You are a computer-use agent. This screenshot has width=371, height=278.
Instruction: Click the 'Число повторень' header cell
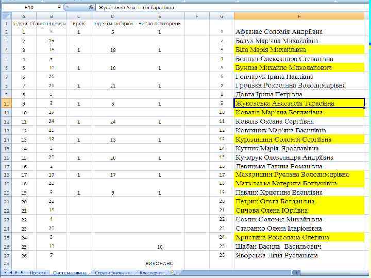[x=160, y=24]
